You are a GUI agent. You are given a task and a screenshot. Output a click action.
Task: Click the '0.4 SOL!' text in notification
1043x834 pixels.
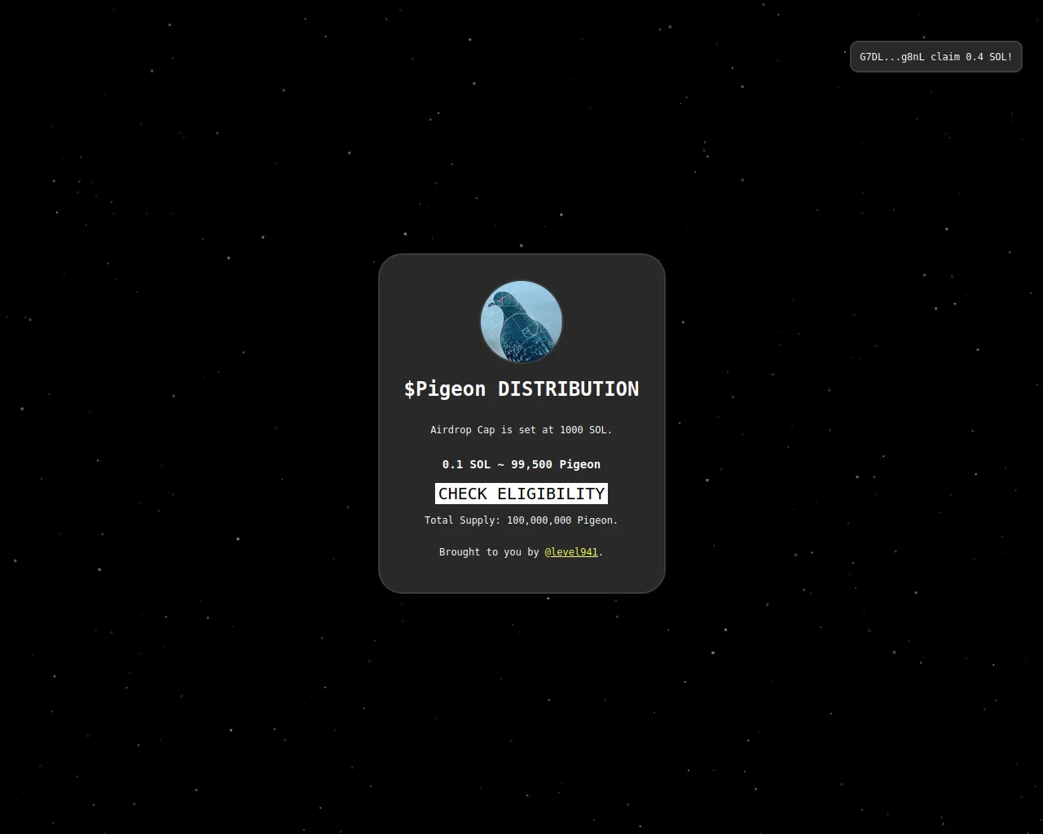988,57
